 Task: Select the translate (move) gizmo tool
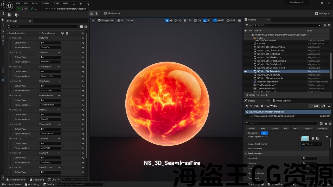pyautogui.click(x=171, y=21)
